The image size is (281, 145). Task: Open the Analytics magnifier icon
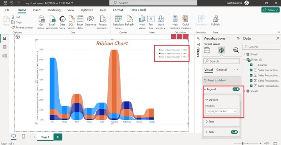point(236,50)
